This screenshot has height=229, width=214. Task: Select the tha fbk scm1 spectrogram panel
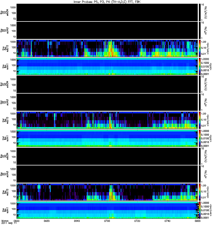click(x=107, y=66)
